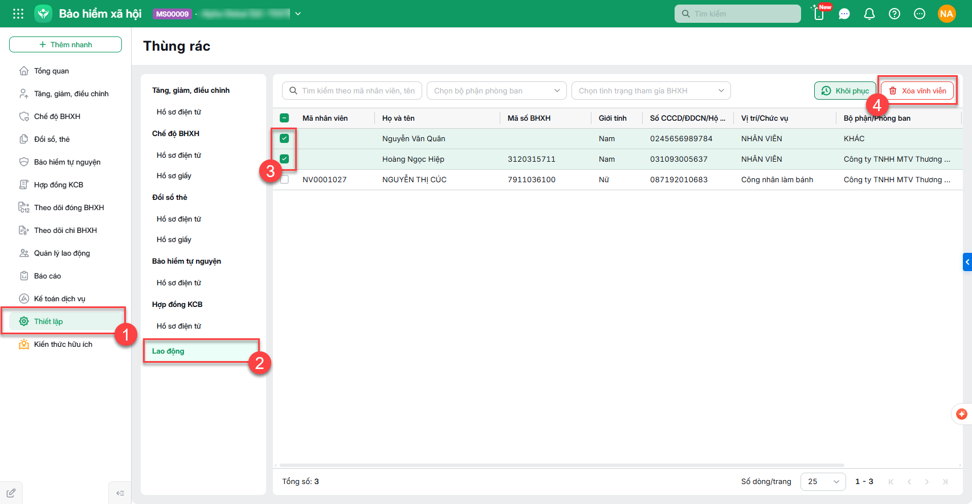The image size is (972, 504).
Task: Toggle the select-all header checkbox
Action: [x=284, y=118]
